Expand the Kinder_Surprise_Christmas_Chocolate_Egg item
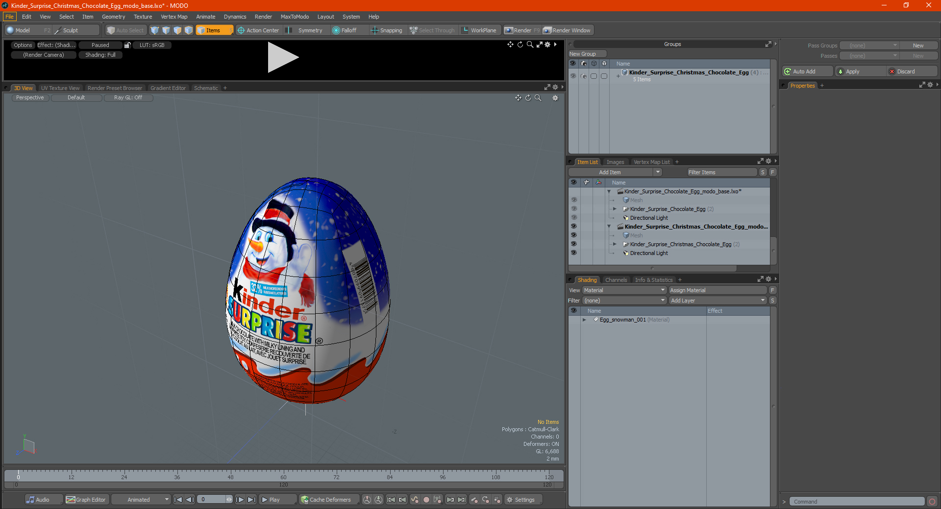The image size is (941, 509). click(x=615, y=244)
